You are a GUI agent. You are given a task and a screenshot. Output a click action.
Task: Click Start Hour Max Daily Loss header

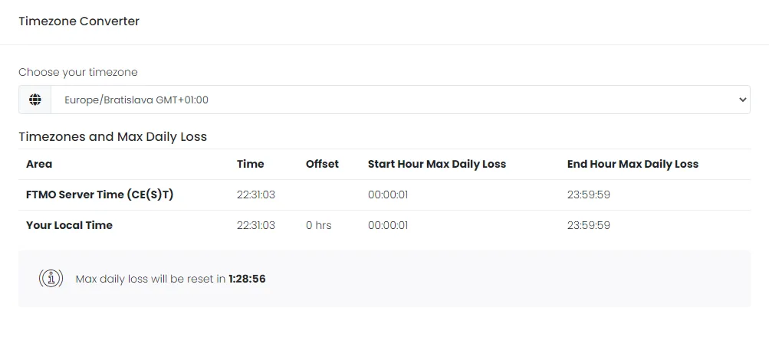click(x=437, y=164)
